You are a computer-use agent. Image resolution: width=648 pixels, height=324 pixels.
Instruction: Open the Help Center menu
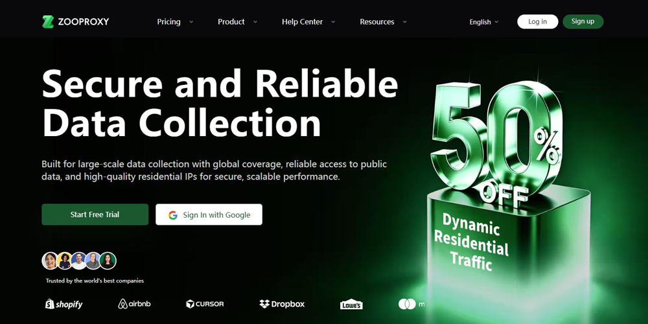pos(302,22)
